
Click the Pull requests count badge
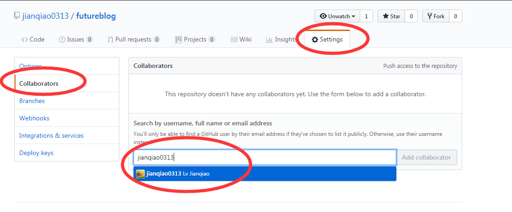click(157, 39)
